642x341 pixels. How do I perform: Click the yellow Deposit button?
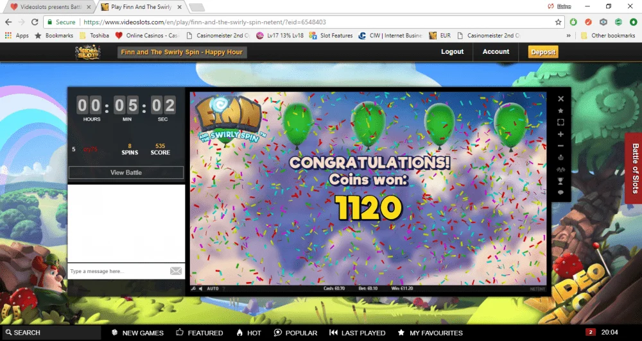[543, 52]
